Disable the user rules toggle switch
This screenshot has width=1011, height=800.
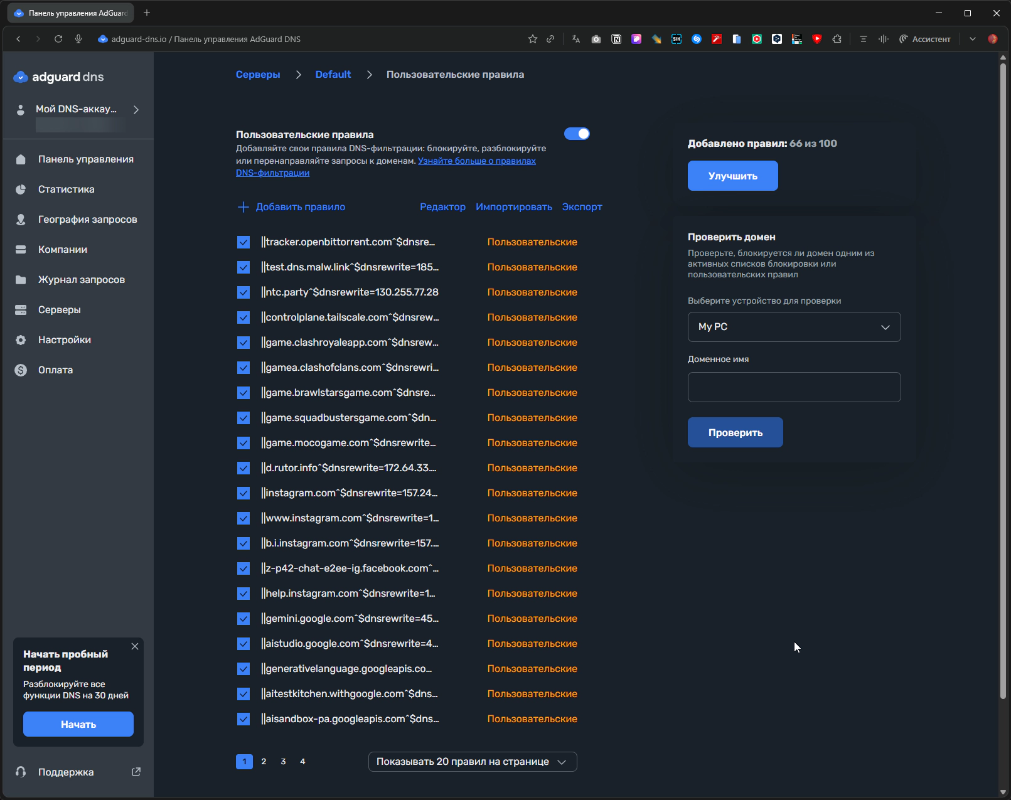point(577,134)
